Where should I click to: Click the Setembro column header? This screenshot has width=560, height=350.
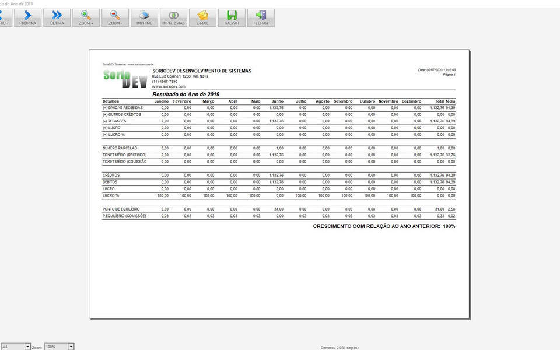pos(343,101)
